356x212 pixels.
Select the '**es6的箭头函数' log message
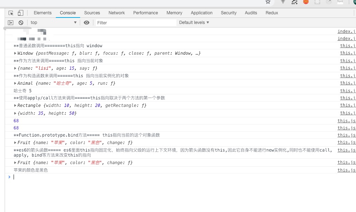[173, 153]
